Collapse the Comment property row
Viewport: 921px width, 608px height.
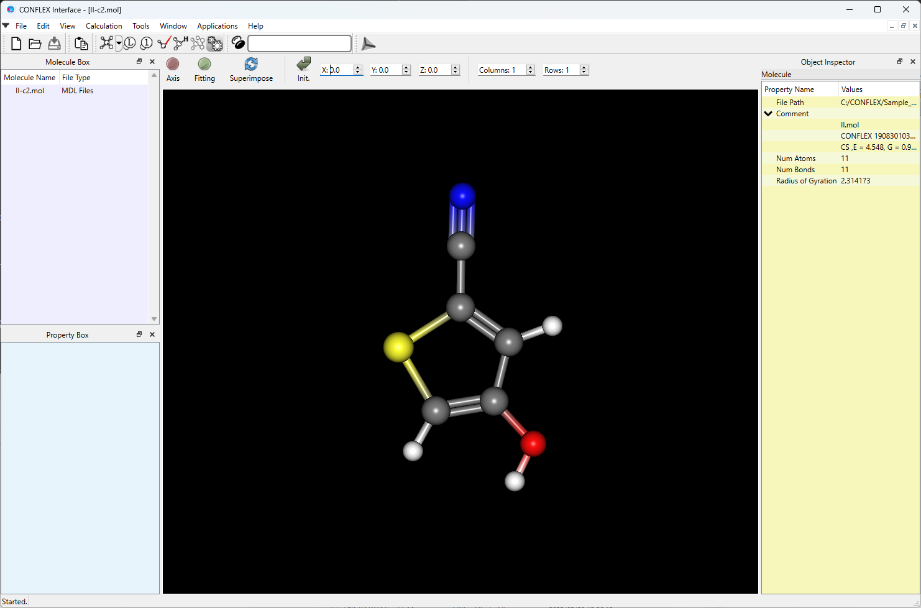(768, 114)
